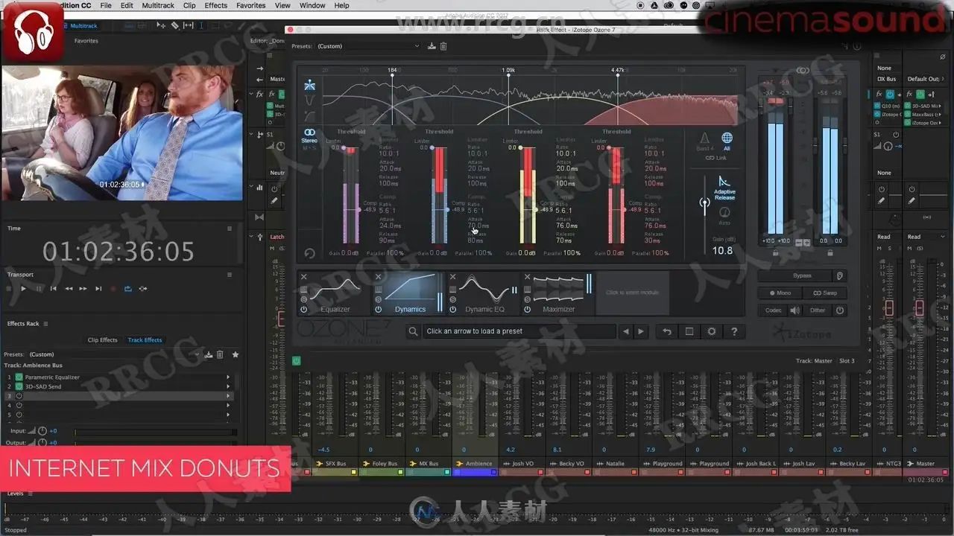Open the 3D-SAD Send slot arrow menu
Screen dimensions: 954x536
228,386
